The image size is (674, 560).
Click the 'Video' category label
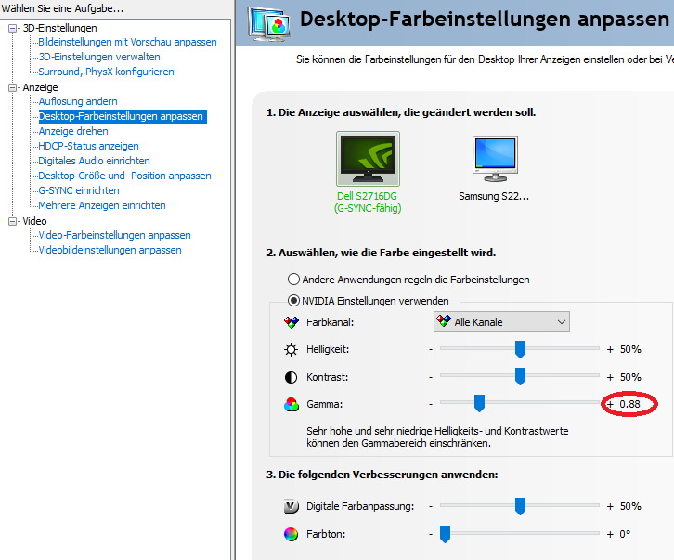(x=34, y=222)
